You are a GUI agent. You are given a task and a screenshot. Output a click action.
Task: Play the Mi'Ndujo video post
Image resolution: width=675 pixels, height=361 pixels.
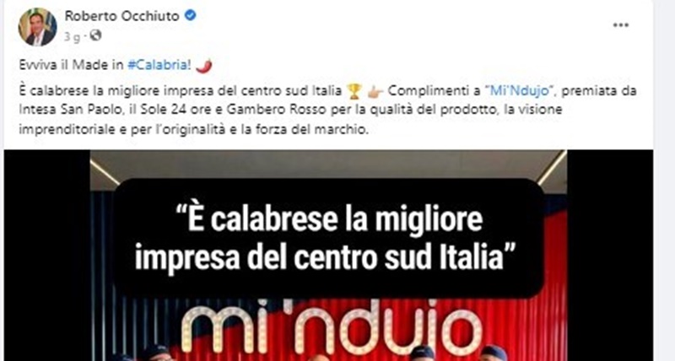point(328,256)
